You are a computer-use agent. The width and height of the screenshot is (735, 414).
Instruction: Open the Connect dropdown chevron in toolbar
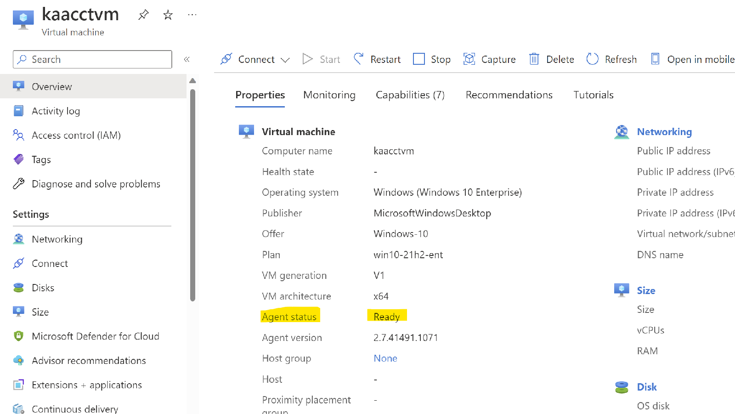coord(285,60)
